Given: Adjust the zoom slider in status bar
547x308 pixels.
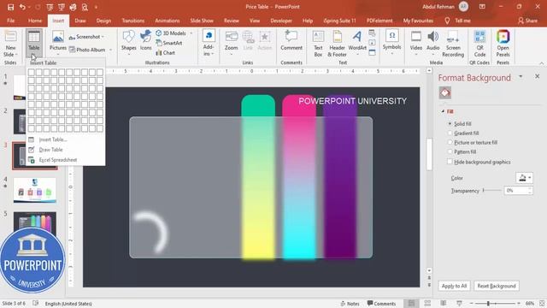Looking at the screenshot, I should [x=496, y=304].
